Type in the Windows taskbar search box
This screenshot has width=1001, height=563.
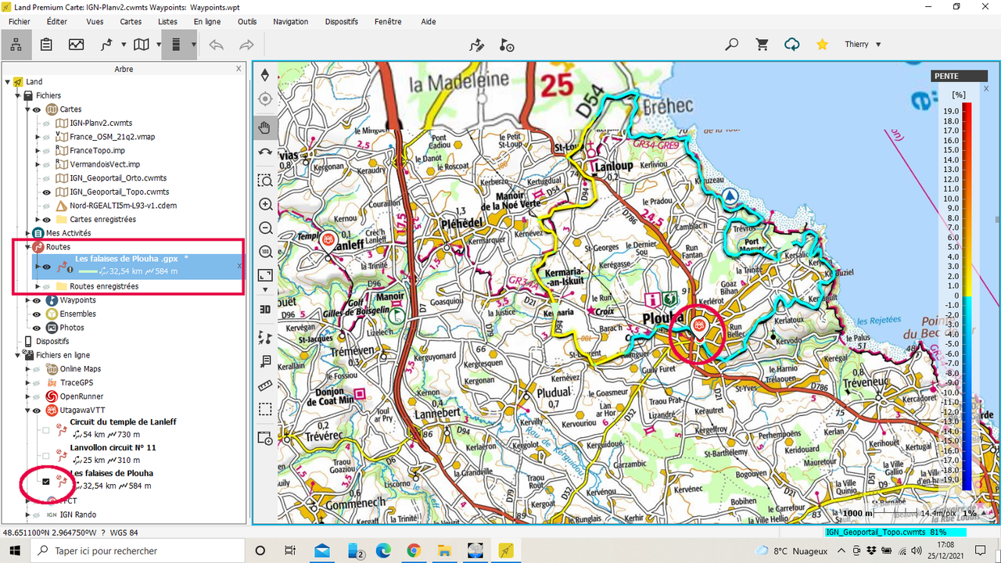pos(138,550)
